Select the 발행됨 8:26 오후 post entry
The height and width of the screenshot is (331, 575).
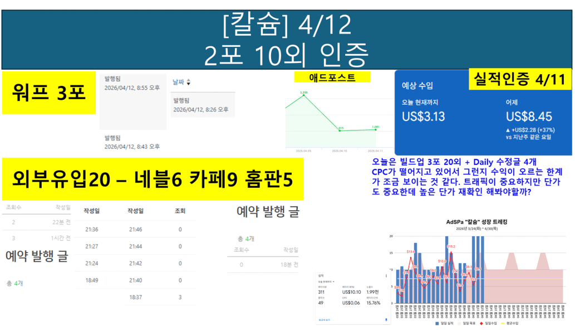click(201, 105)
